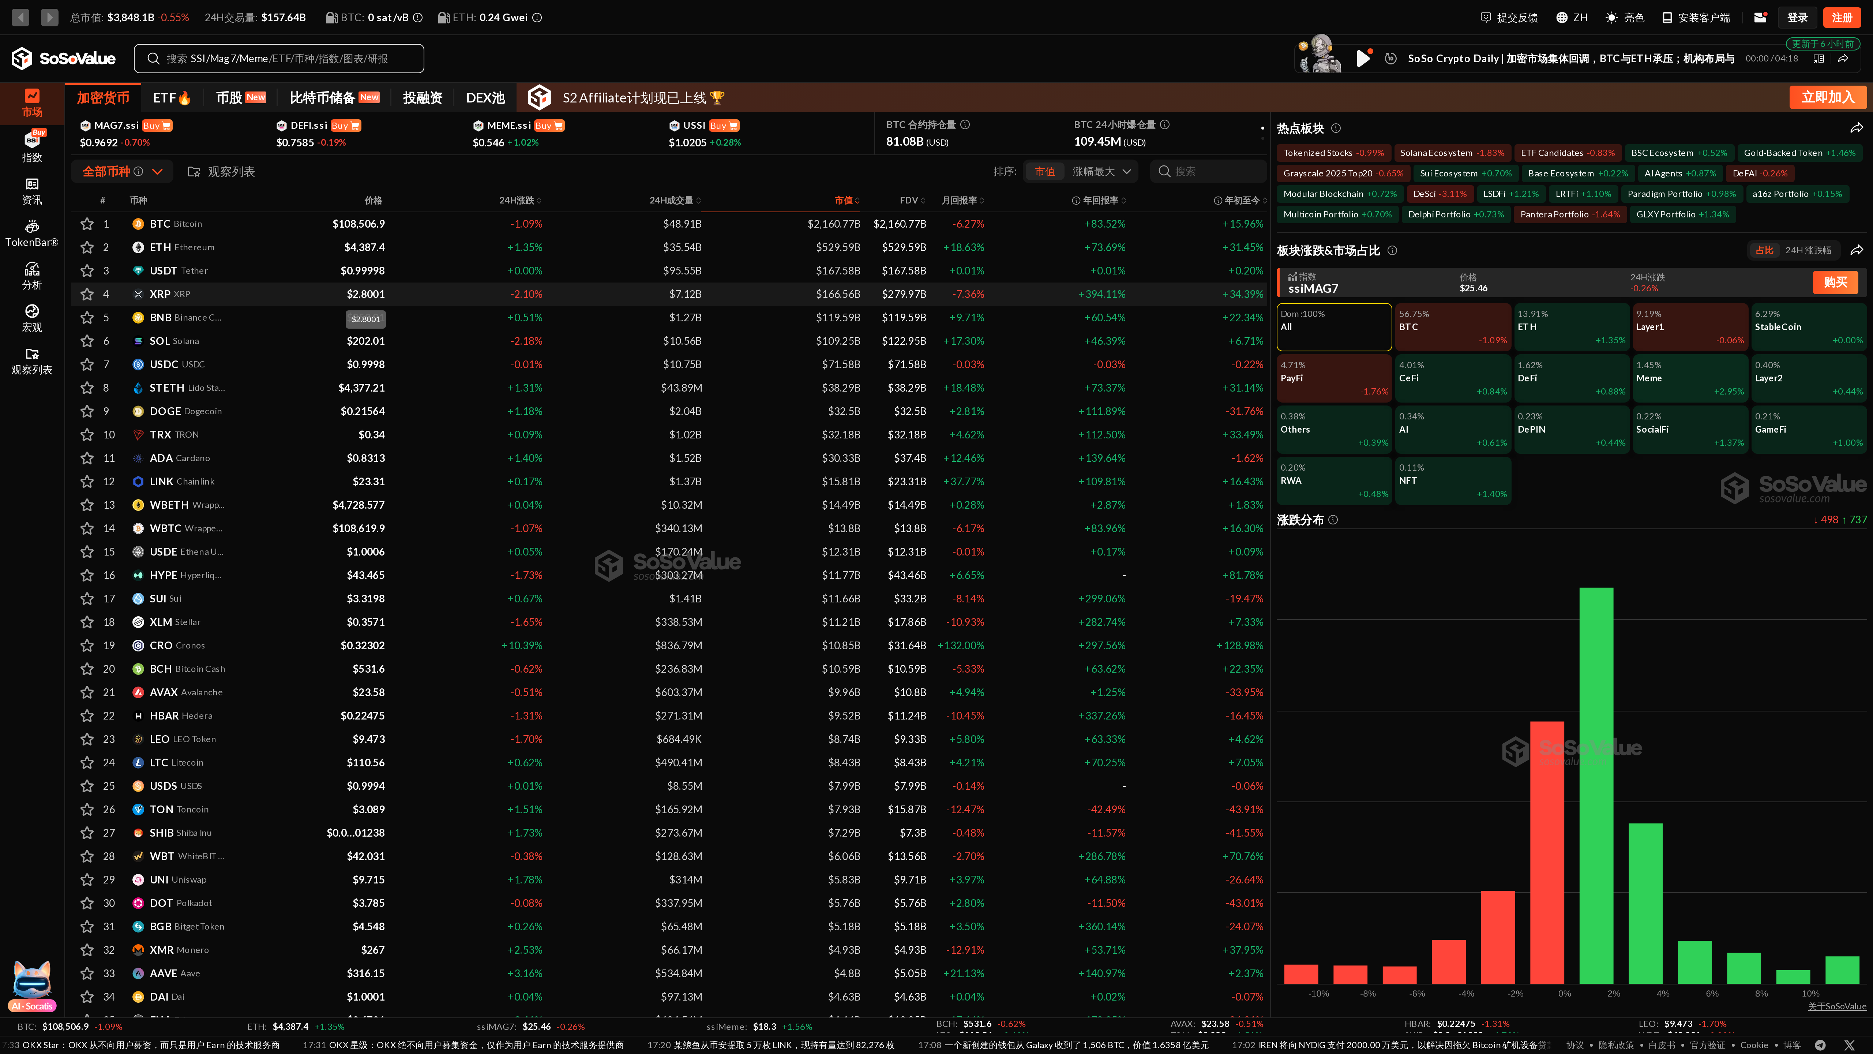Switch to the 币股 tab
Screen dimensions: 1873x1054
pyautogui.click(x=241, y=97)
